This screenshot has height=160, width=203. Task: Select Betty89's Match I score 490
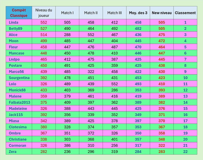[x=67, y=29]
